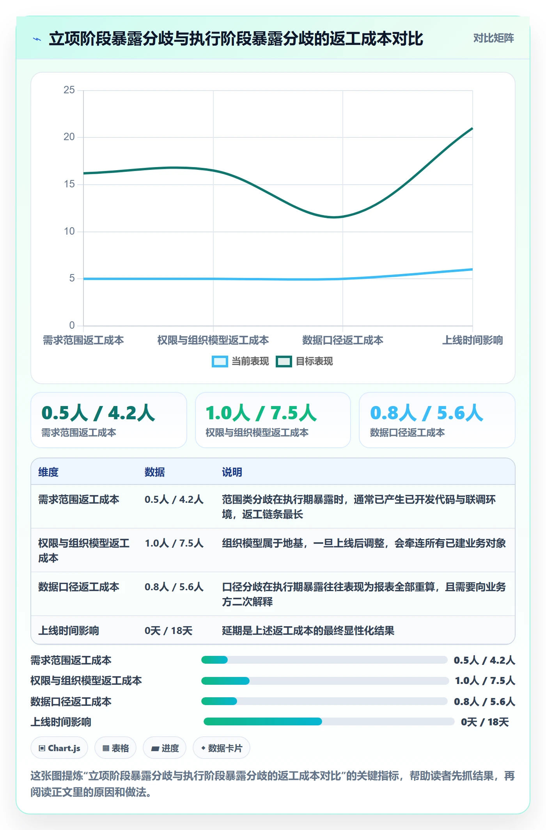Image resolution: width=546 pixels, height=830 pixels.
Task: Click the 权限与组织模型返工成本 progress bar
Action: click(325, 681)
